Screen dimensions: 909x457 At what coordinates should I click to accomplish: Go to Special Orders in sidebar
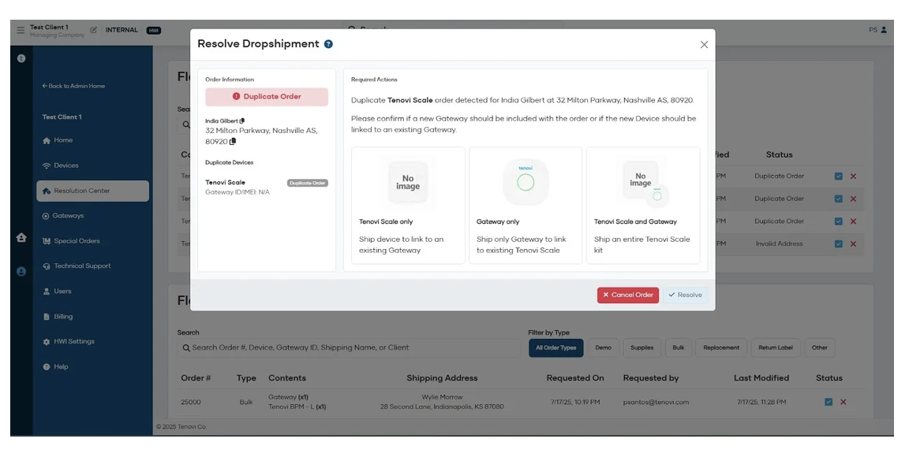tap(77, 241)
